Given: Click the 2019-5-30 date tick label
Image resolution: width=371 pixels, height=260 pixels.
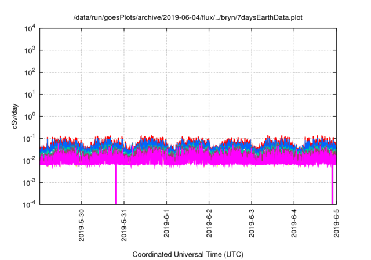Looking at the screenshot, I should (81, 225).
